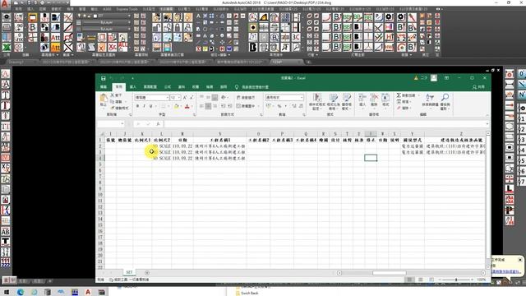The image size is (526, 296).
Task: Click the Excel Share button
Action: pyautogui.click(x=478, y=87)
